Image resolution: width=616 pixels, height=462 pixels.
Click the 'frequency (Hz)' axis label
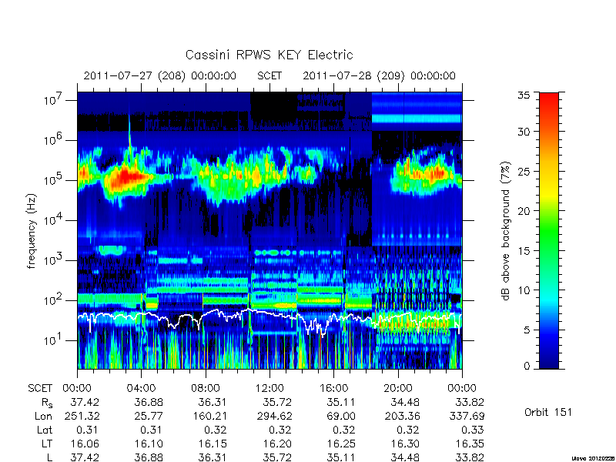32,231
